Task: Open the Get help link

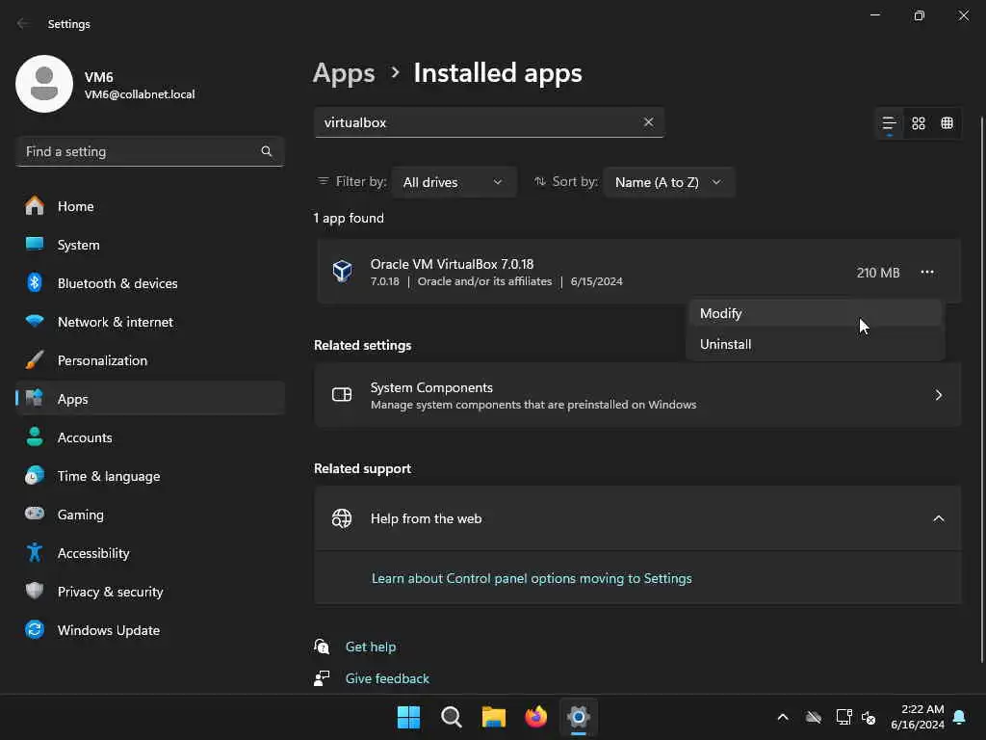Action: tap(371, 647)
